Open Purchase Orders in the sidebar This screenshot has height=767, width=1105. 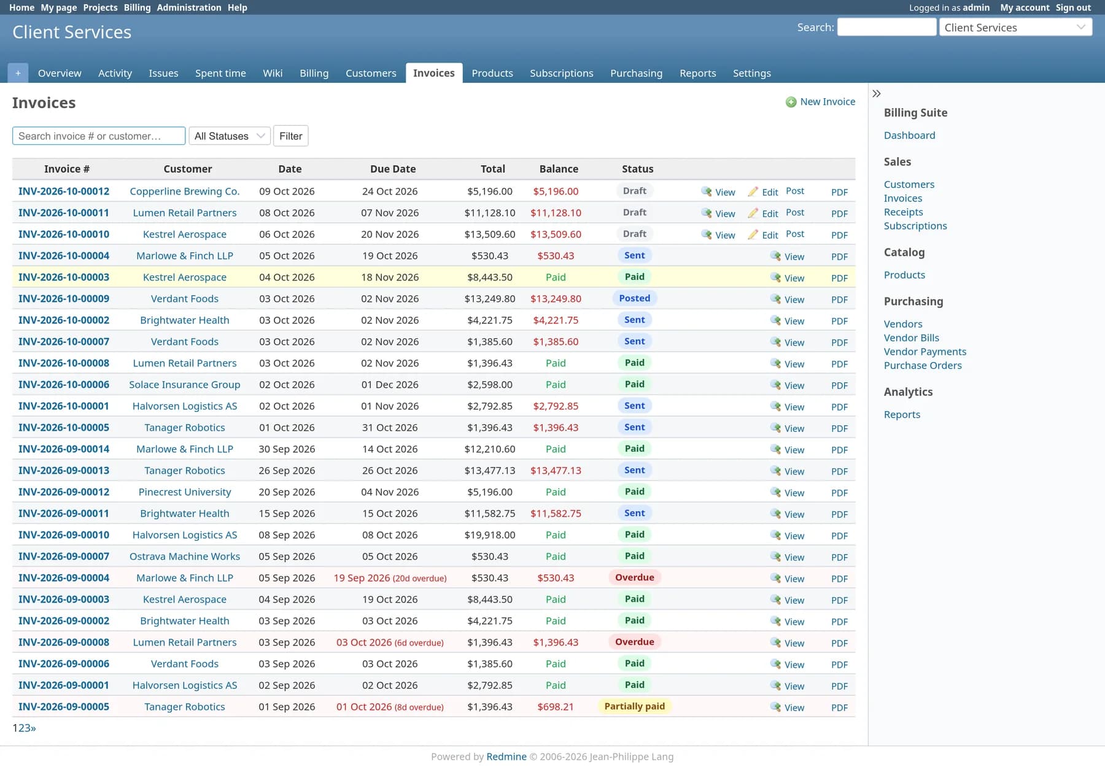click(x=923, y=365)
